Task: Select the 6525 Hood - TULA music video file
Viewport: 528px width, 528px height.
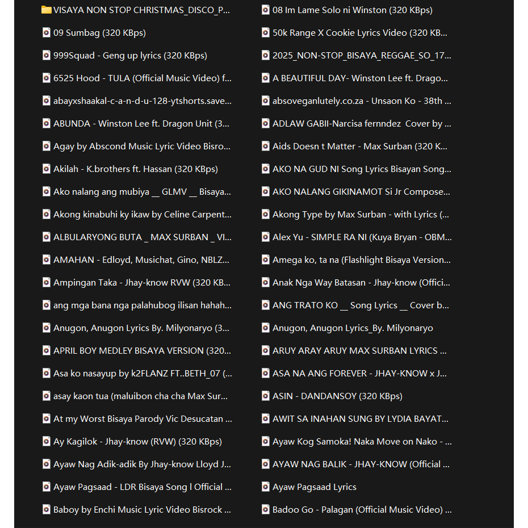Action: point(142,78)
